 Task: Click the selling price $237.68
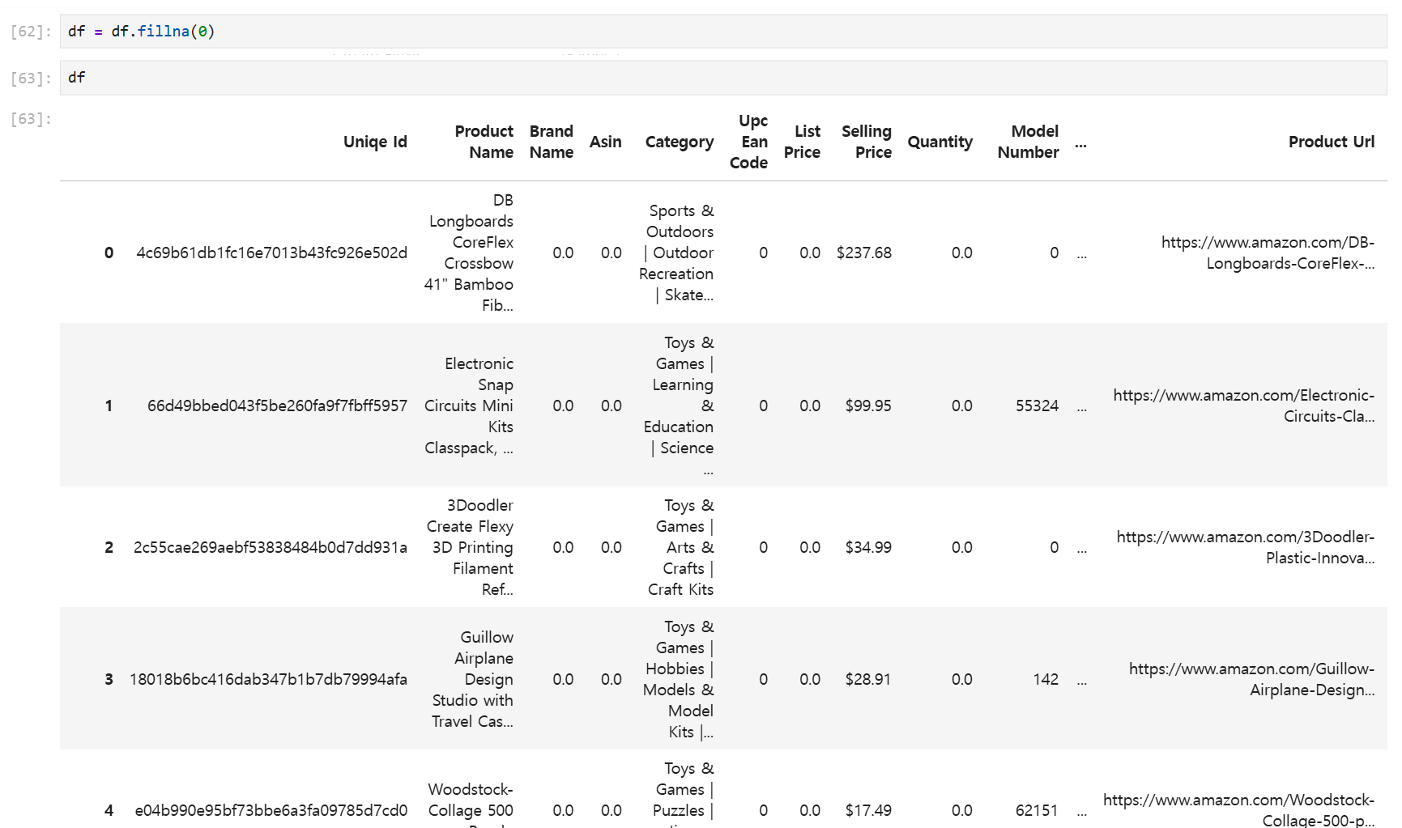(863, 253)
